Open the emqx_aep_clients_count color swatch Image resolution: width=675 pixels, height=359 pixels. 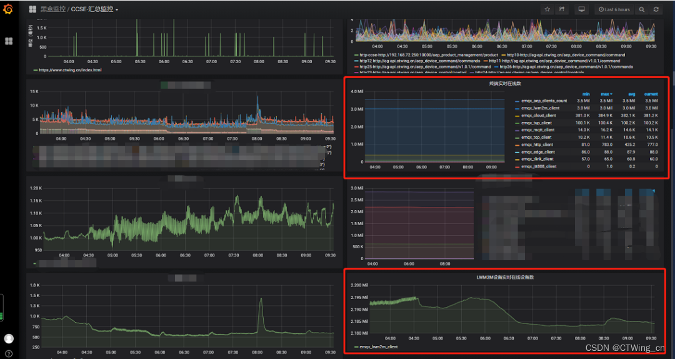(517, 101)
